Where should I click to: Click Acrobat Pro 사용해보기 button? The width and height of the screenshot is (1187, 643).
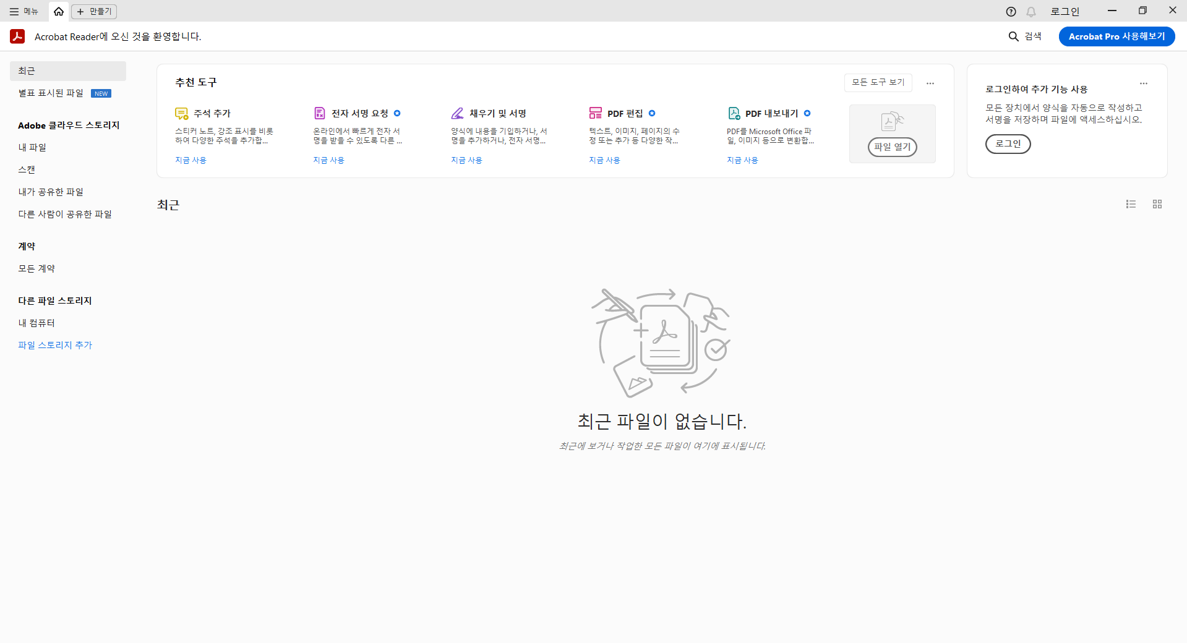(1116, 36)
